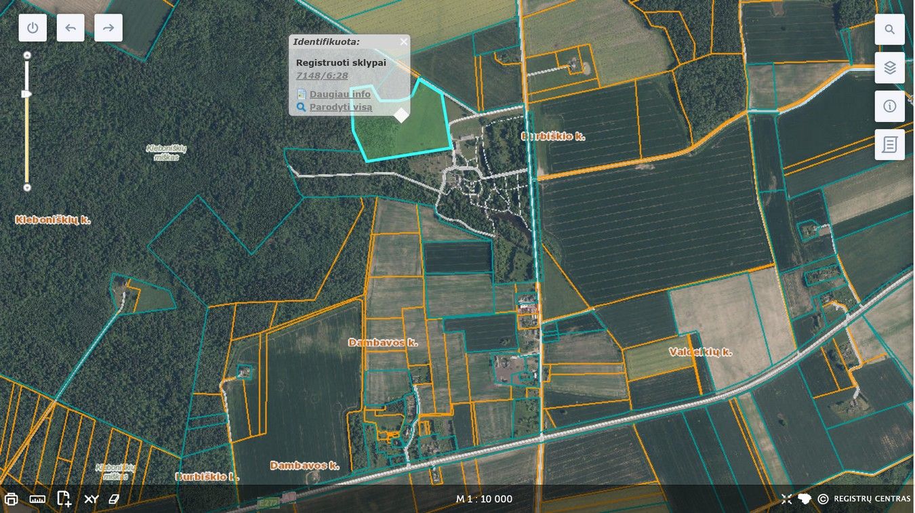Open the map search tool
915x513 pixels.
pos(889,29)
